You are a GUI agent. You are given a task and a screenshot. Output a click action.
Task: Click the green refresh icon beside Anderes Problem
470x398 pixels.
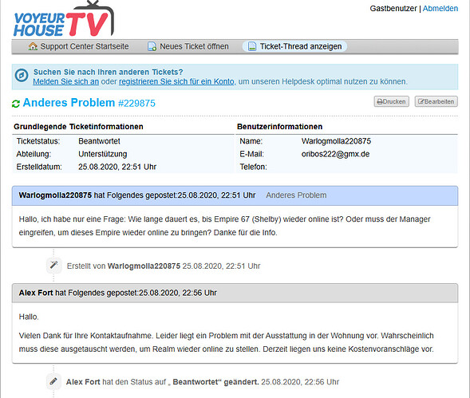coord(16,104)
